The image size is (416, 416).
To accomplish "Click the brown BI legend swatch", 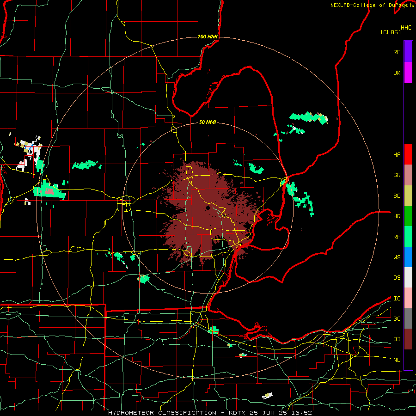I will point(408,339).
